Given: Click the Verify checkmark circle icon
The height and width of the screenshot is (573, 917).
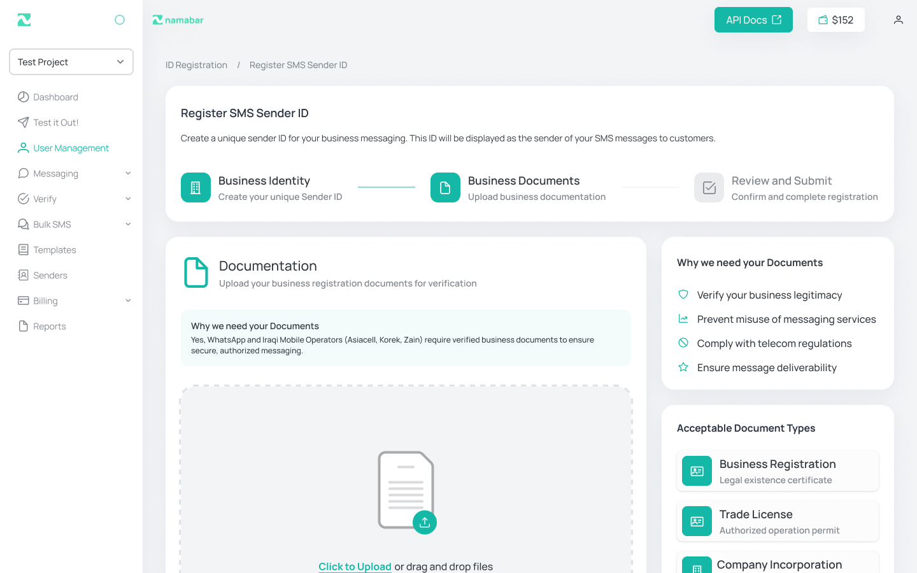Looking at the screenshot, I should tap(24, 199).
